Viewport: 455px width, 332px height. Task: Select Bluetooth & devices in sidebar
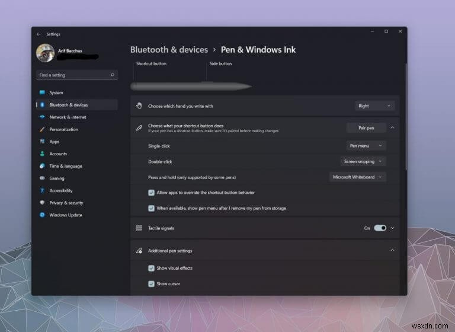click(77, 104)
